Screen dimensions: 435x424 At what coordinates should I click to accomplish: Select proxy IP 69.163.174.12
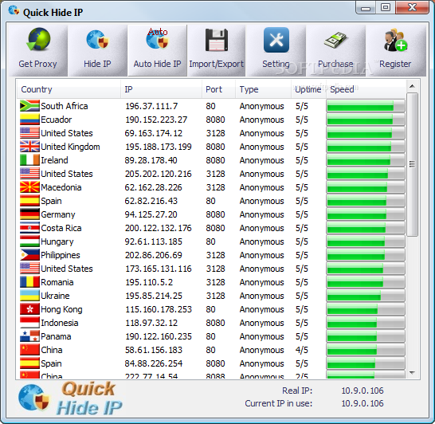[x=154, y=133]
